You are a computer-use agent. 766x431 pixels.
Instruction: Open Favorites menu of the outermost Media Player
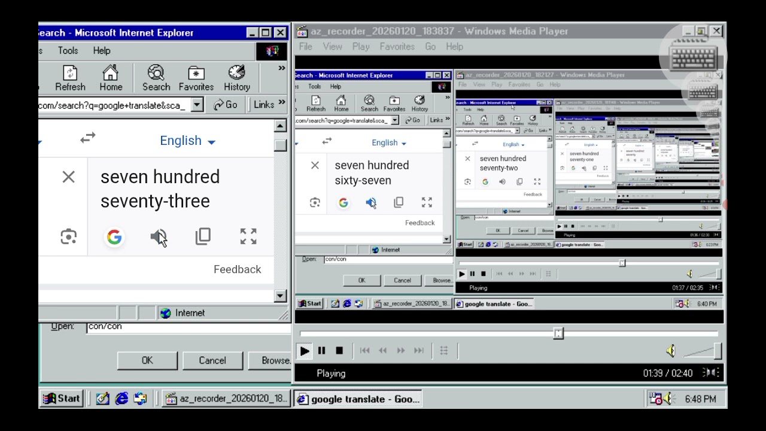[x=397, y=46]
